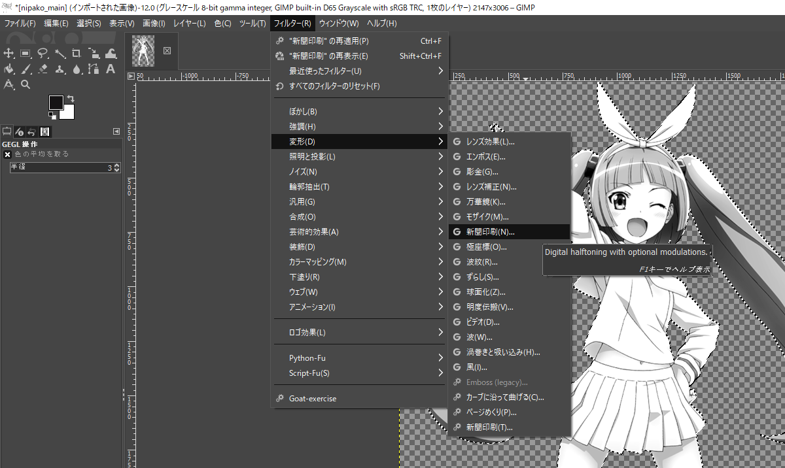
Task: Choose 万華鏡(K)... filter
Action: point(510,202)
